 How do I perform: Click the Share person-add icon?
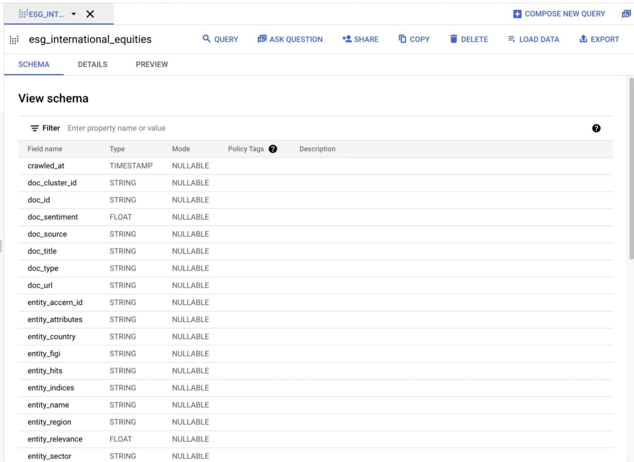(x=347, y=39)
